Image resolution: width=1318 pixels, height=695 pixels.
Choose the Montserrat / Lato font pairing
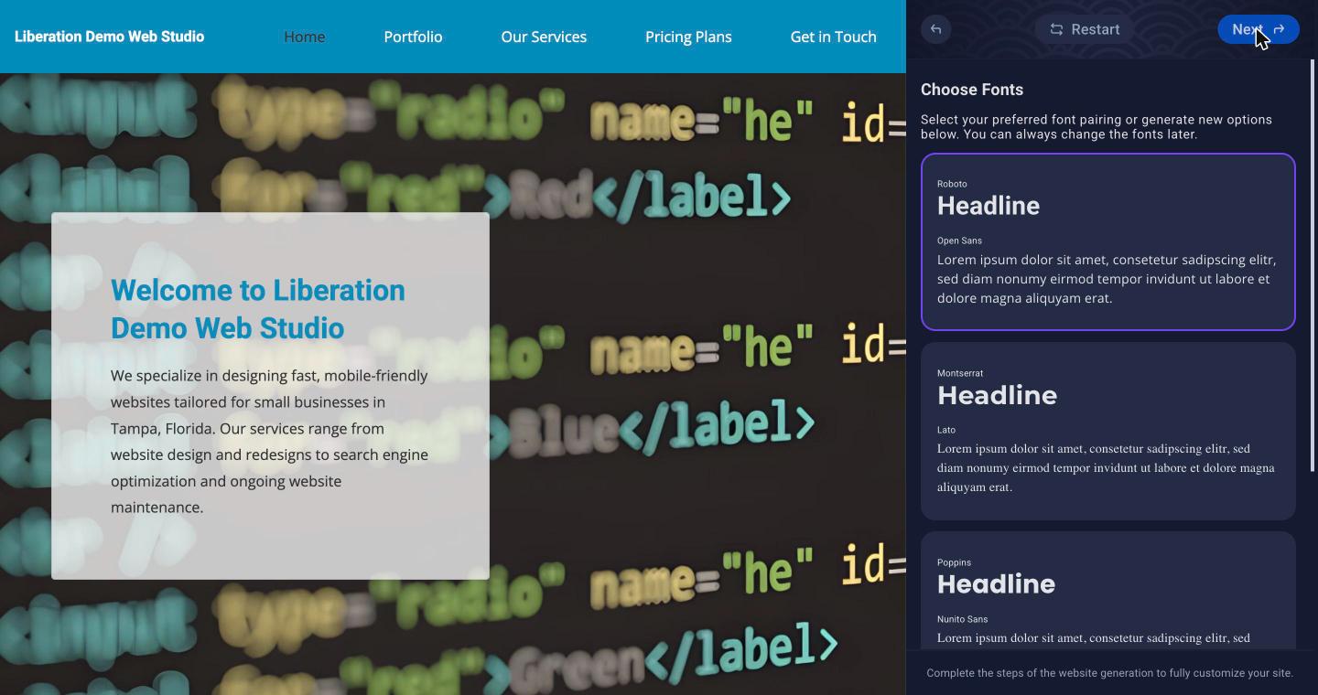pos(1108,431)
